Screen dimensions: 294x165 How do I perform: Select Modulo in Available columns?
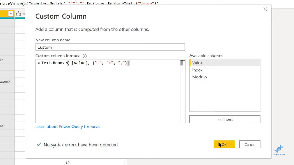225,77
